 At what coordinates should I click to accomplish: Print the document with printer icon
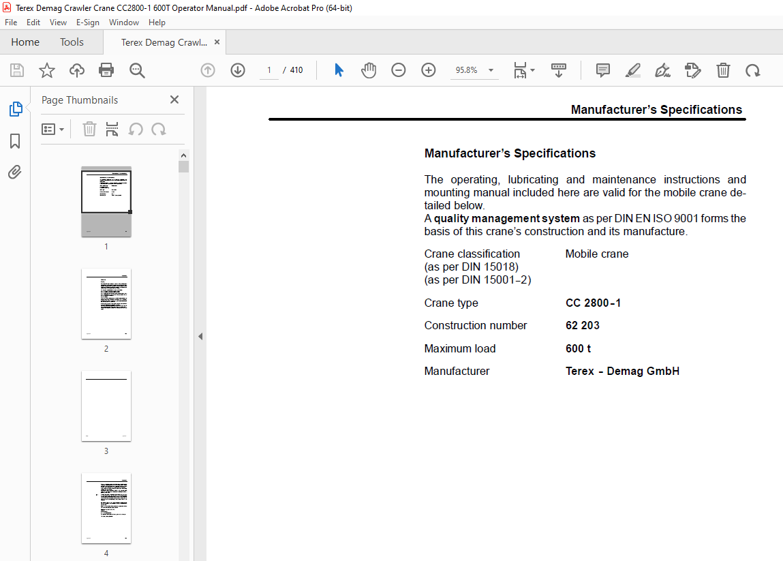(x=106, y=70)
